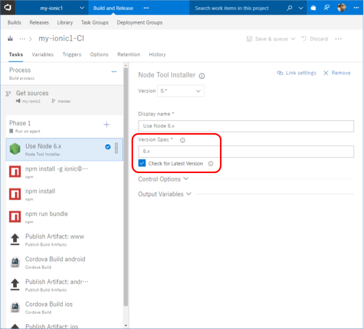Click Discard changes

pyautogui.click(x=315, y=39)
